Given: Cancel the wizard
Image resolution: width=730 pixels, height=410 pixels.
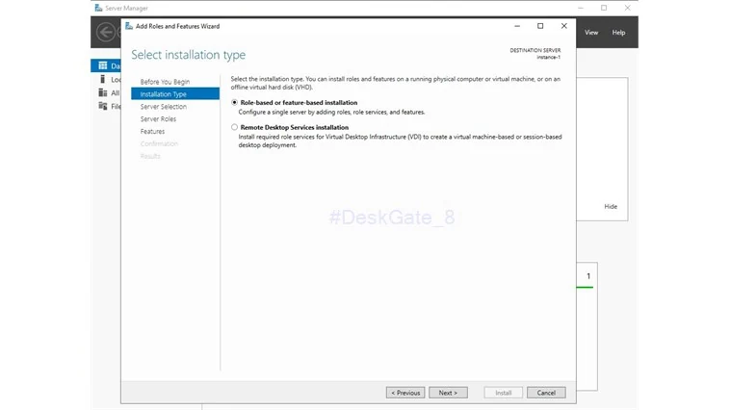Looking at the screenshot, I should click(546, 393).
